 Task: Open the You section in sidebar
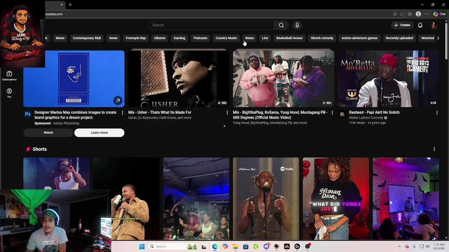9,93
